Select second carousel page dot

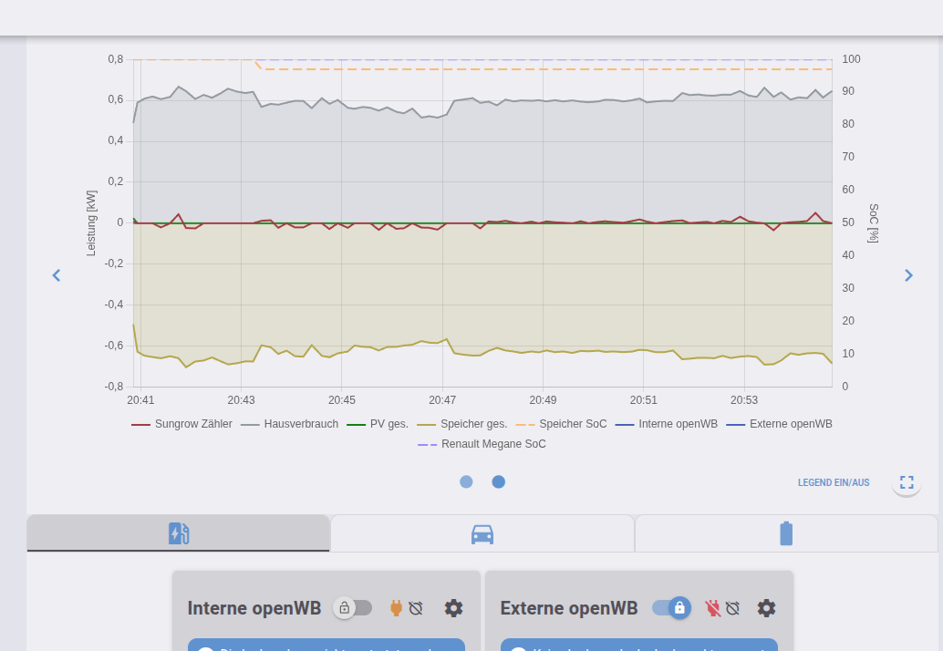499,481
